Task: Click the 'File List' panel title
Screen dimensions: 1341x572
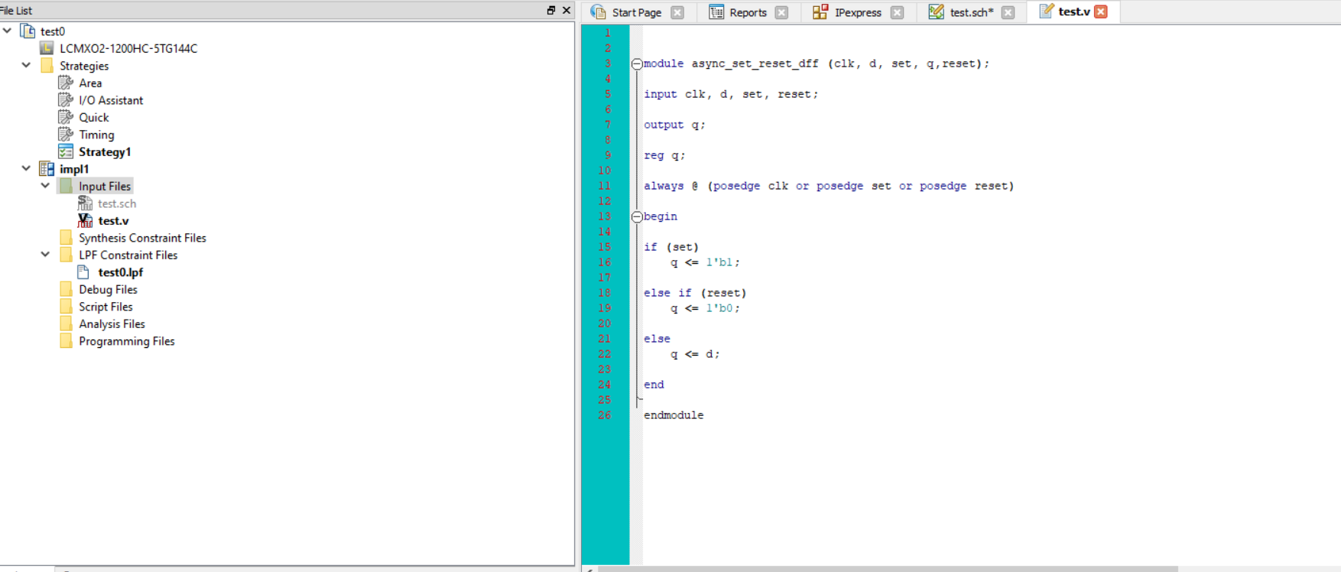Action: click(16, 11)
